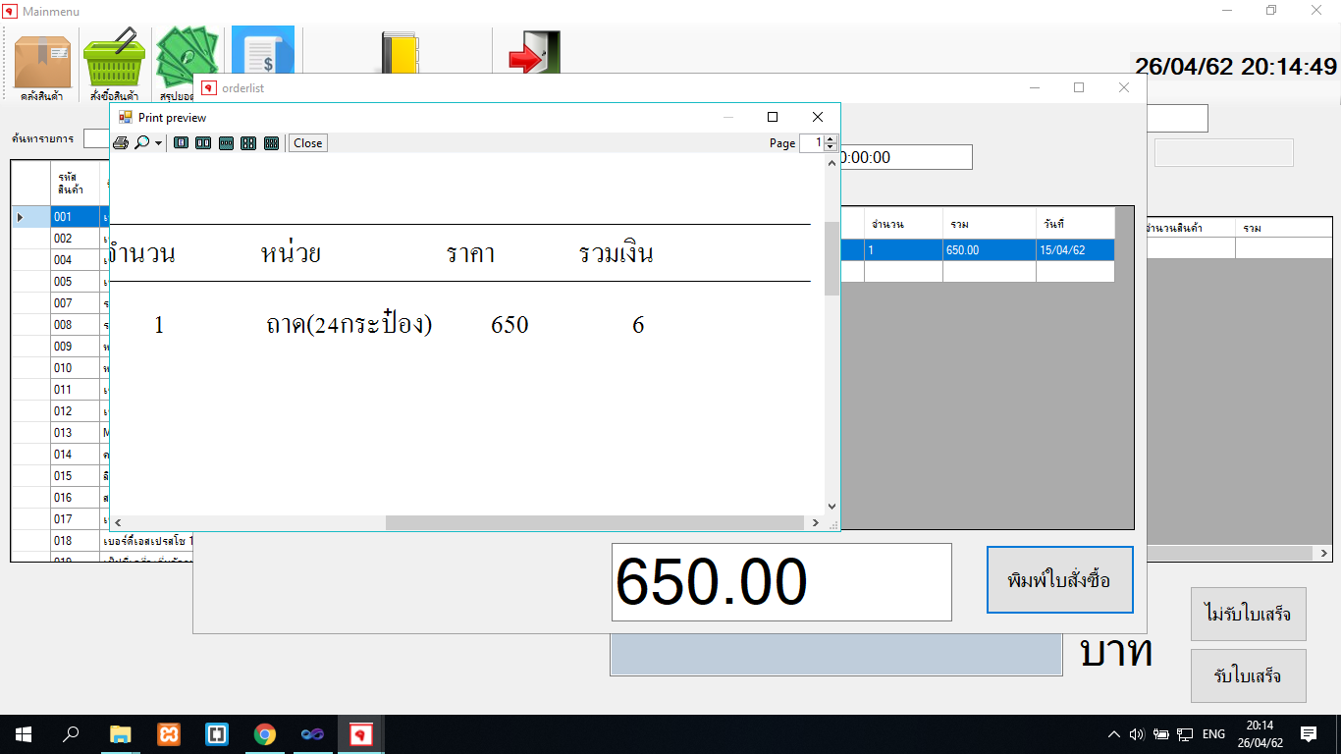Screen dimensions: 1341x754
Task: Select product code 009 in the Mainmenu list
Action: [x=75, y=347]
